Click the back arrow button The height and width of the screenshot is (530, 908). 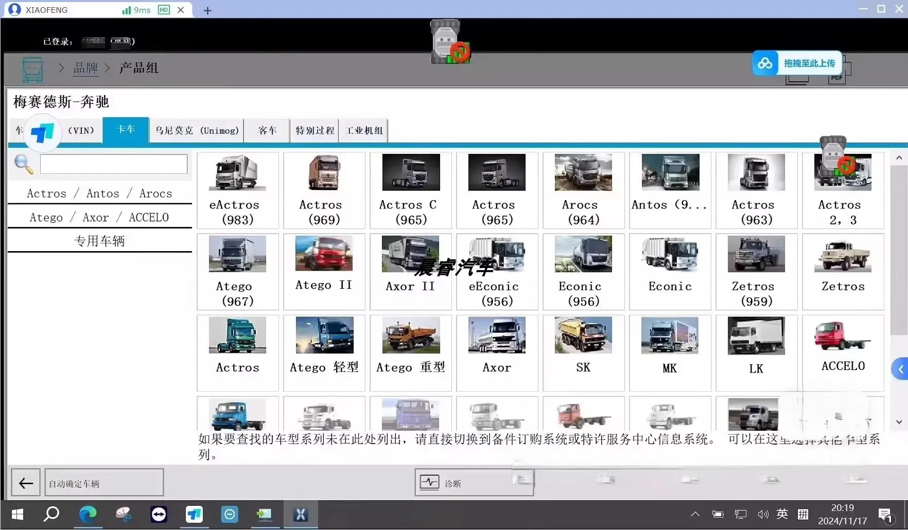point(26,483)
